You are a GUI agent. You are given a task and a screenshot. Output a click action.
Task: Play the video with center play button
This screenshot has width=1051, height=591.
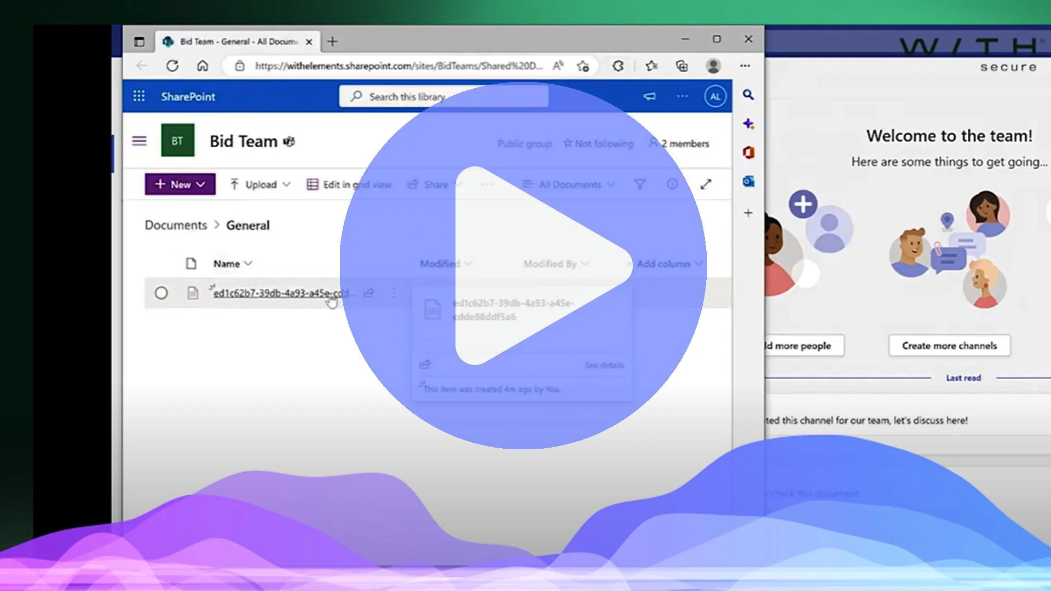tap(523, 265)
